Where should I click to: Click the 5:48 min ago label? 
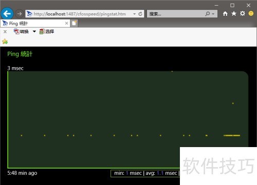(22, 173)
